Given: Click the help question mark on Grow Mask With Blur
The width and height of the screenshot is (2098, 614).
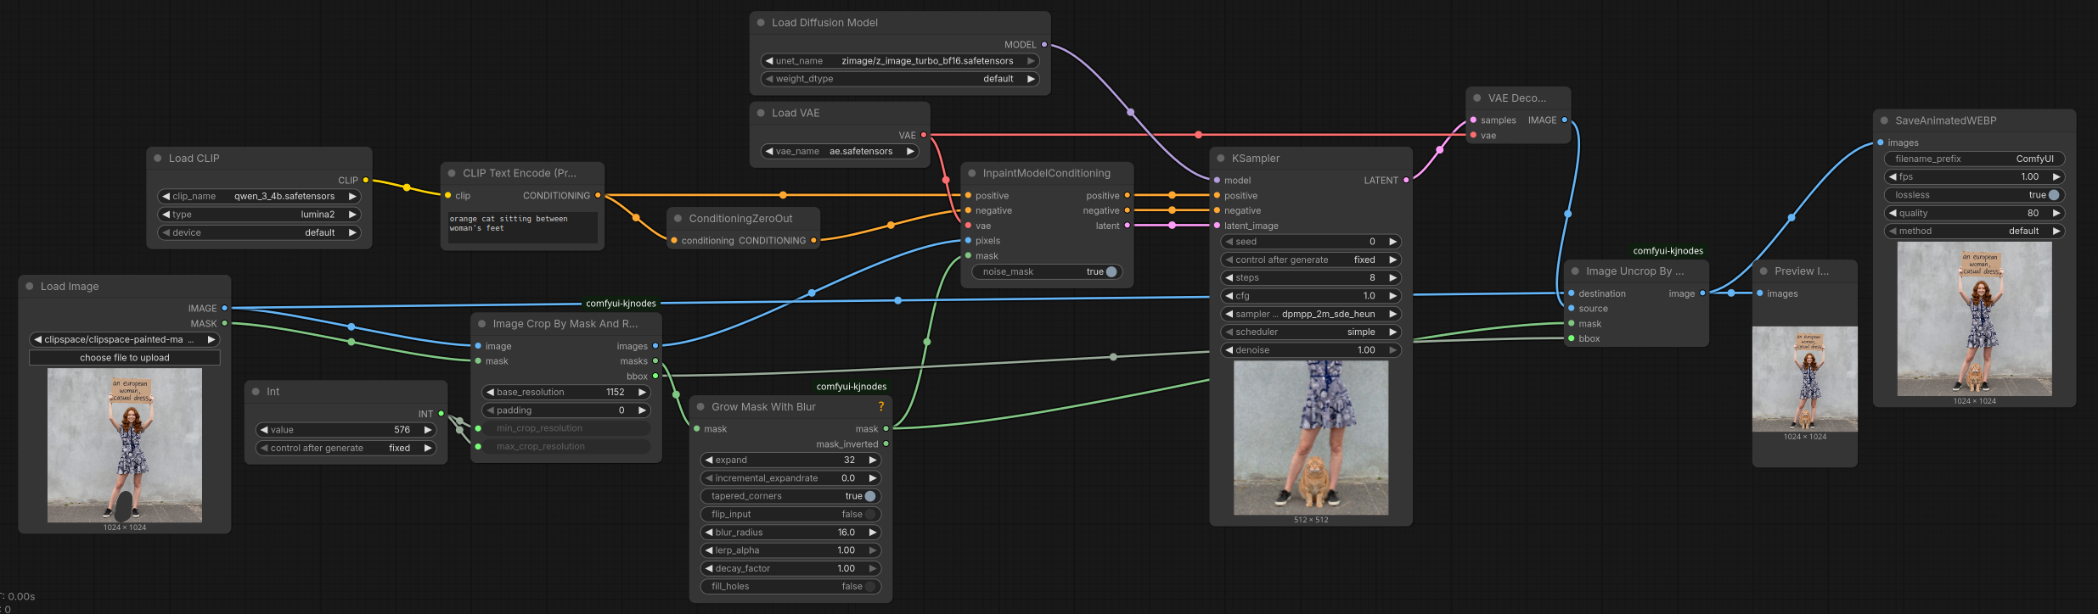Looking at the screenshot, I should [880, 406].
